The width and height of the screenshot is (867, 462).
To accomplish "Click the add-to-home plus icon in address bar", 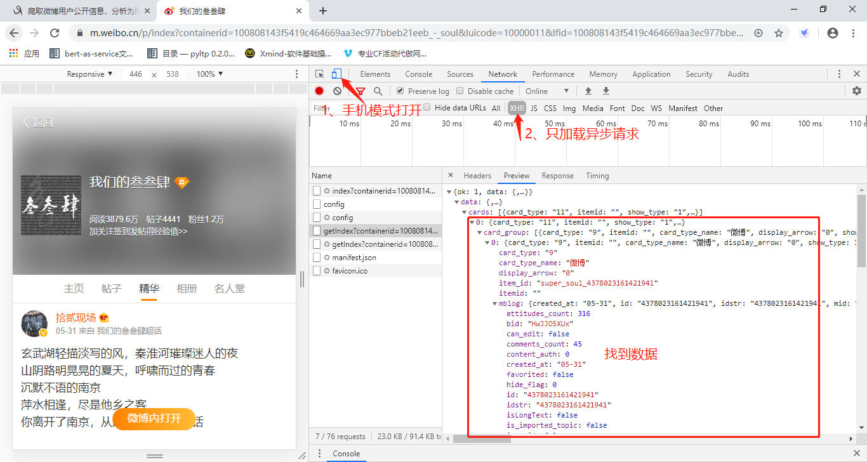I will click(758, 33).
